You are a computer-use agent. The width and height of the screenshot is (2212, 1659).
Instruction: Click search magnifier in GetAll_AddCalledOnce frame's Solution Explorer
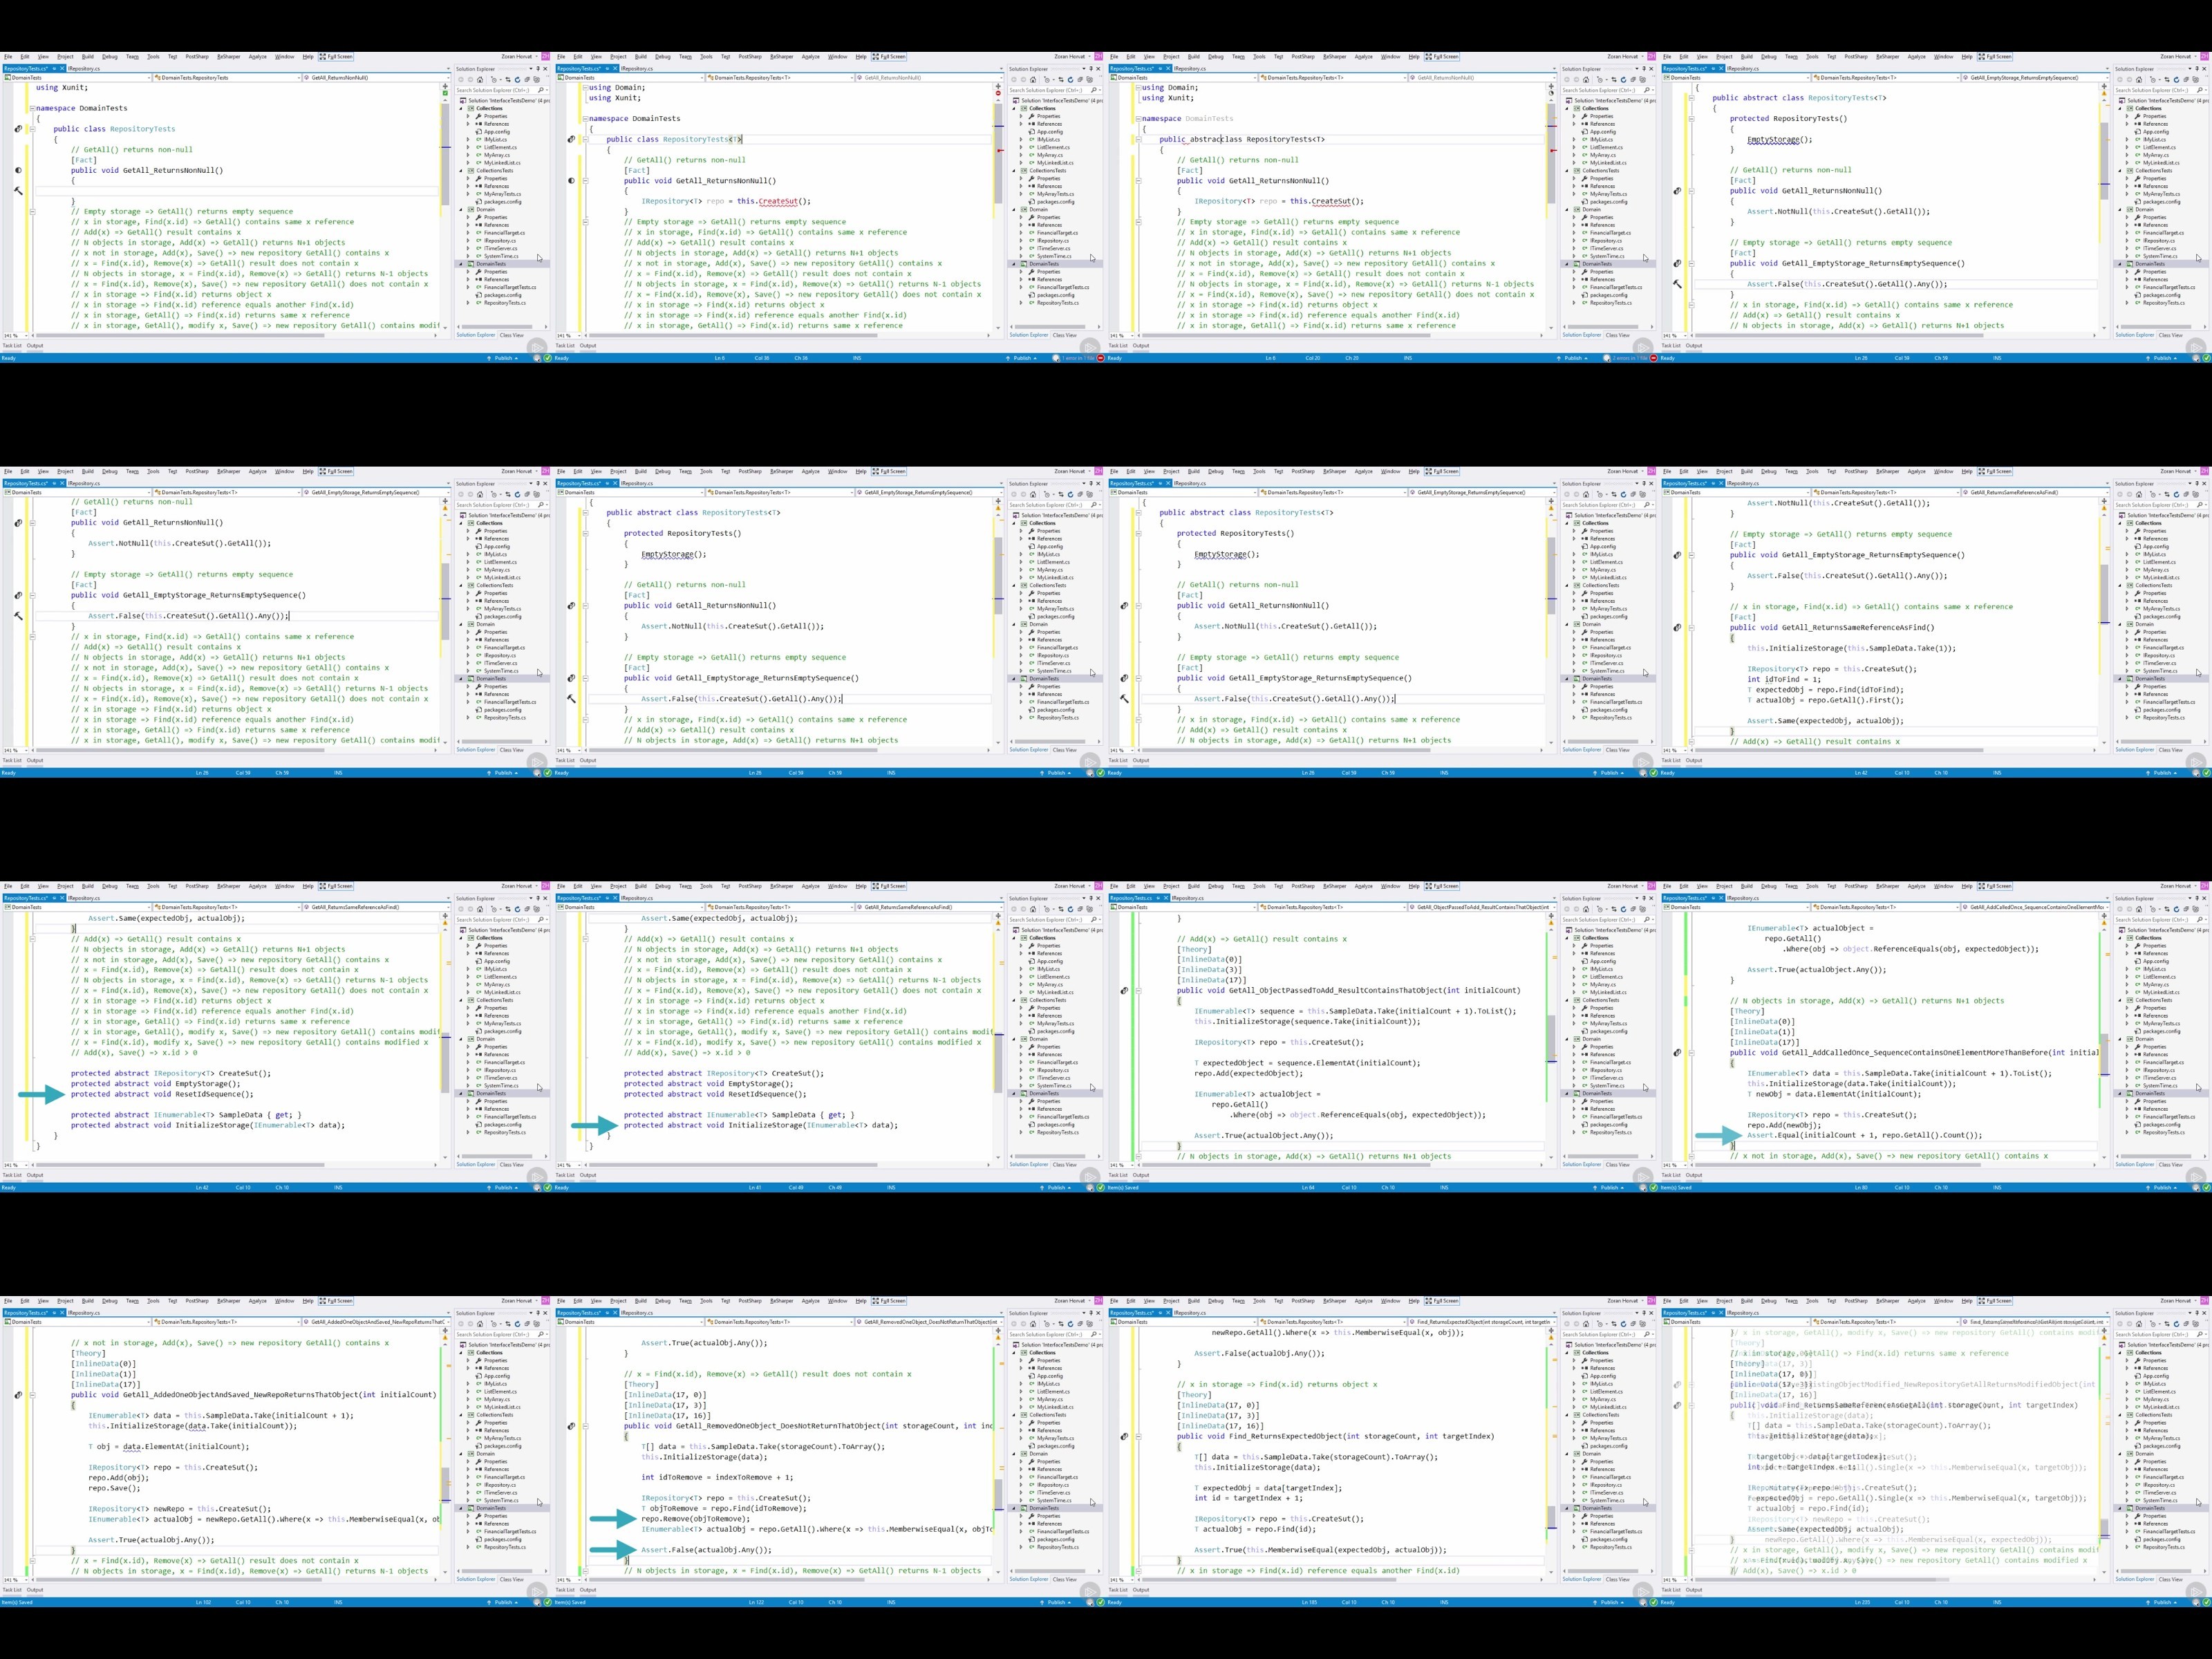pos(2200,920)
